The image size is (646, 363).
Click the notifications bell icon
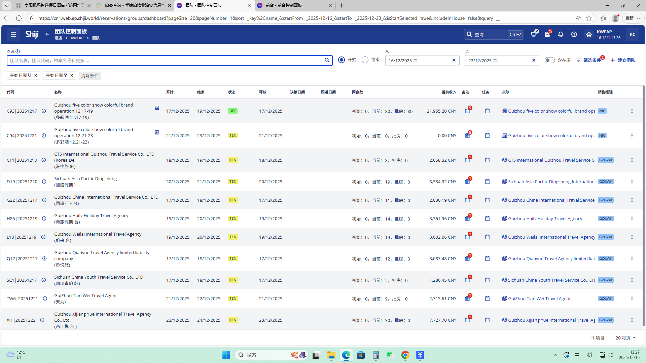pos(561,34)
